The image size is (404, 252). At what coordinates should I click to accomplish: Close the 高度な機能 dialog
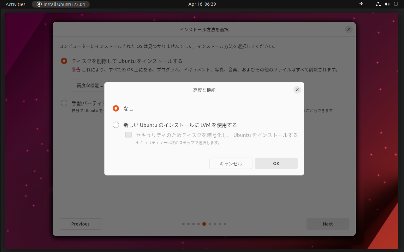pos(297,90)
